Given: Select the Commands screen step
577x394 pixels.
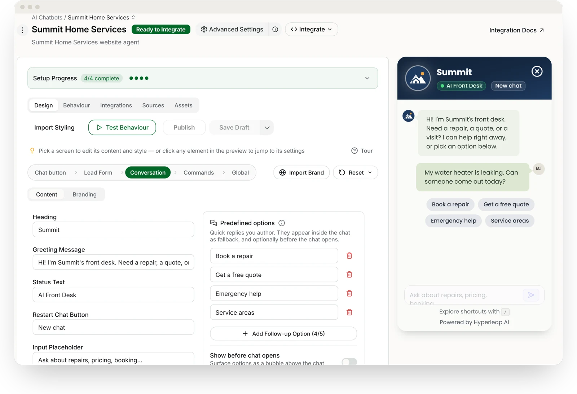Looking at the screenshot, I should [199, 173].
